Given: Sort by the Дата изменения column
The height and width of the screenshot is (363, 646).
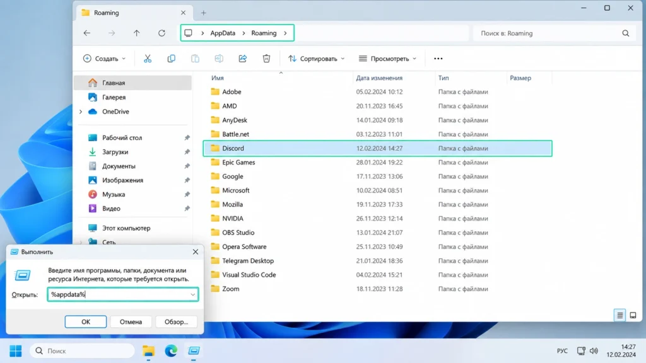Looking at the screenshot, I should coord(379,78).
